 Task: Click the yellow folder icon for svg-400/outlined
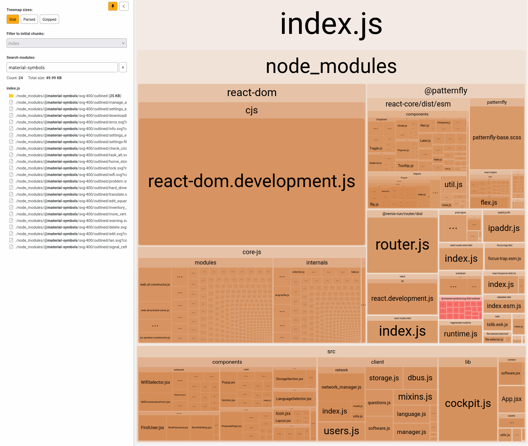11,96
